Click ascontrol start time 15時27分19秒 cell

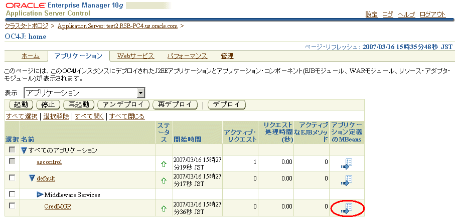click(197, 164)
